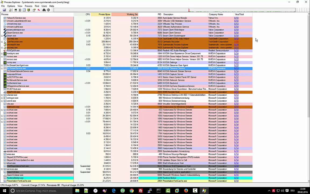The width and height of the screenshot is (310, 194).
Task: Click the Steam.exe process icon
Action: pyautogui.click(x=5, y=36)
